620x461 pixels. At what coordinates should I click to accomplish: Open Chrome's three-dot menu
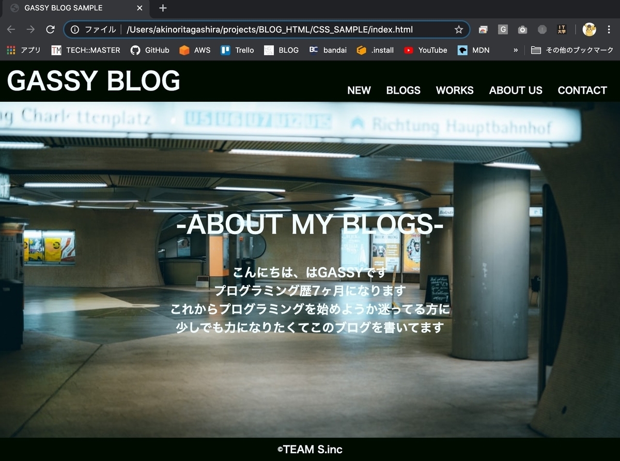pyautogui.click(x=609, y=29)
